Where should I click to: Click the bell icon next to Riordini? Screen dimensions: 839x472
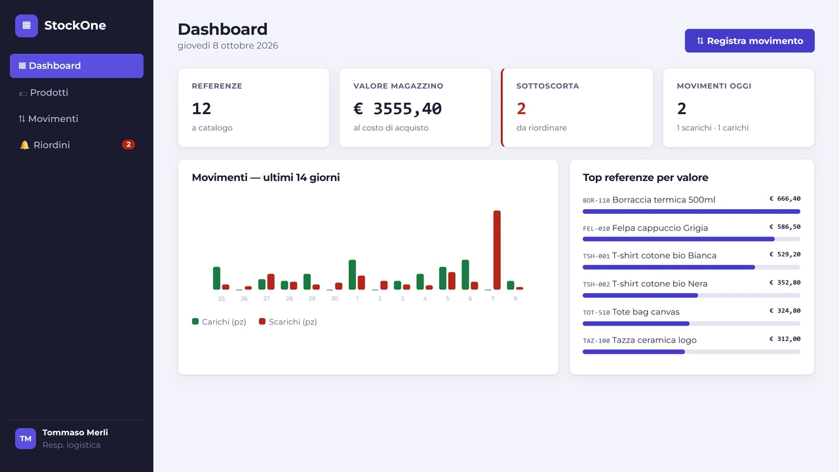pyautogui.click(x=24, y=145)
